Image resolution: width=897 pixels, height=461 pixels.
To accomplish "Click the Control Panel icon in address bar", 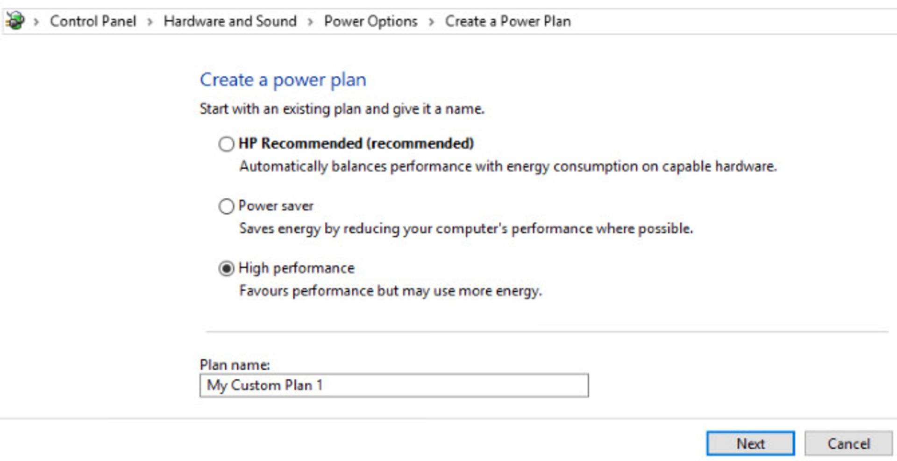I will 15,21.
